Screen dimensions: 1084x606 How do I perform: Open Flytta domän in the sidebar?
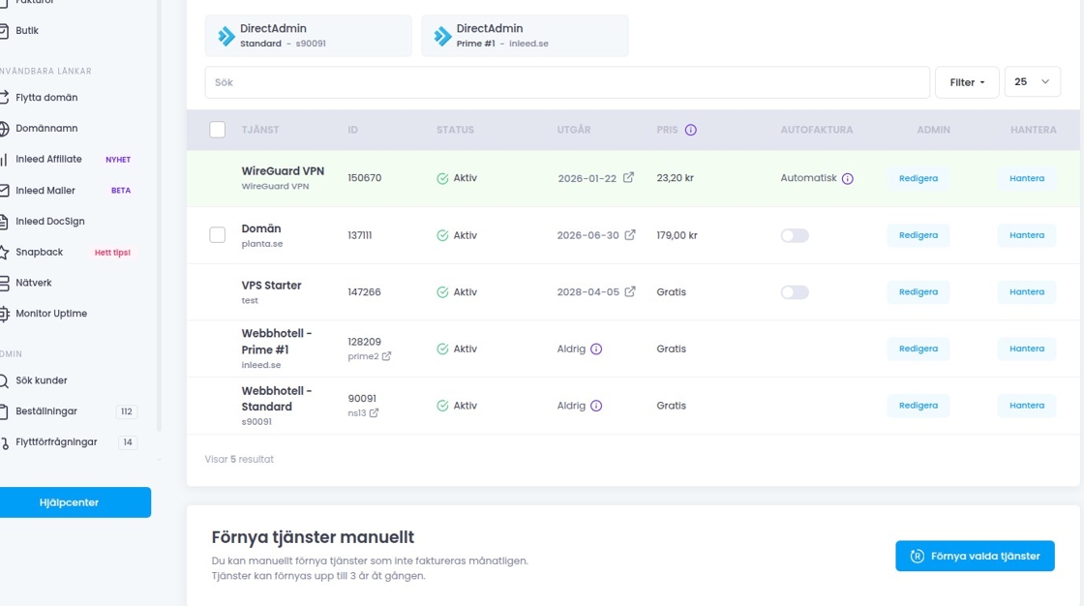pos(46,98)
